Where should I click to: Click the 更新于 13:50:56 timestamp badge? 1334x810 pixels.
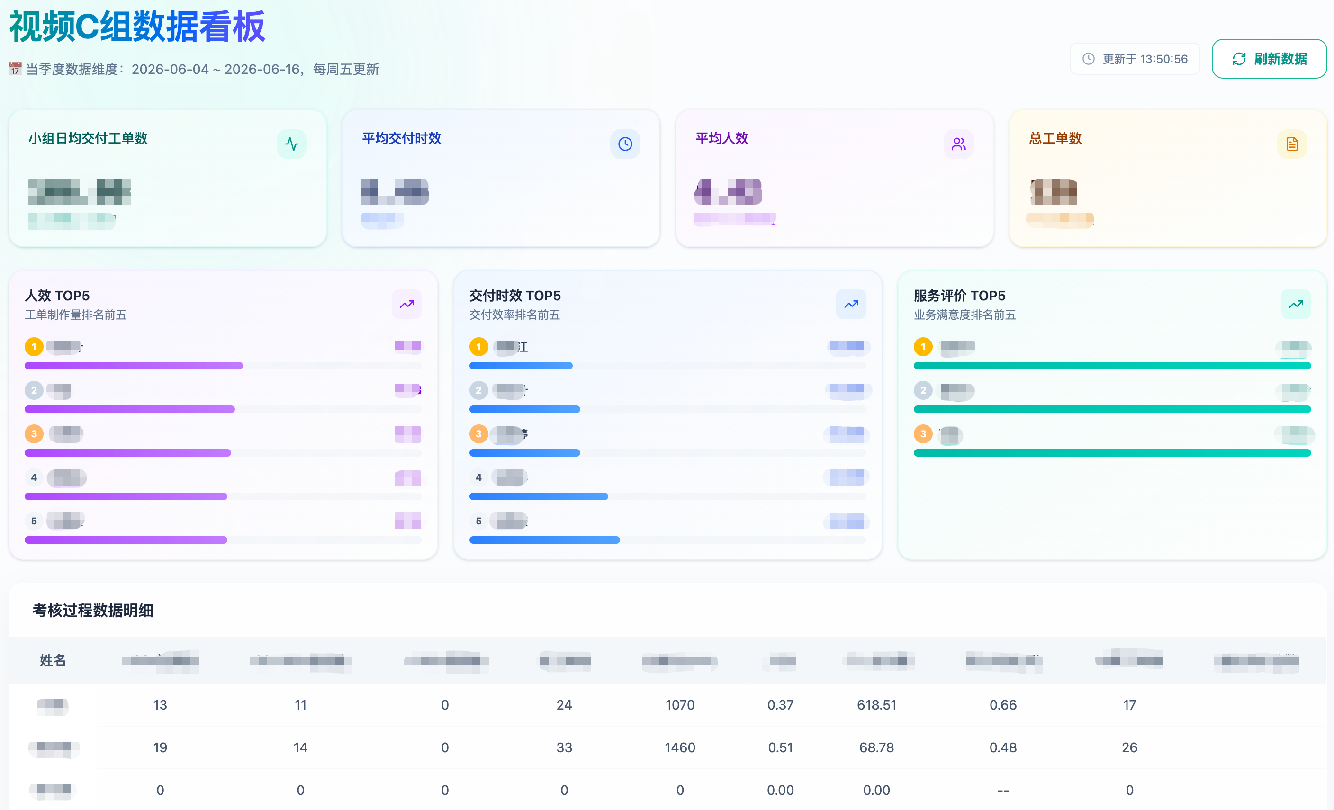point(1135,58)
